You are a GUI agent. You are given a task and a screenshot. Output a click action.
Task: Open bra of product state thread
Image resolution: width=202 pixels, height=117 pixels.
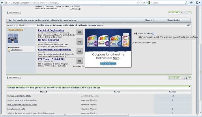(x=16, y=109)
